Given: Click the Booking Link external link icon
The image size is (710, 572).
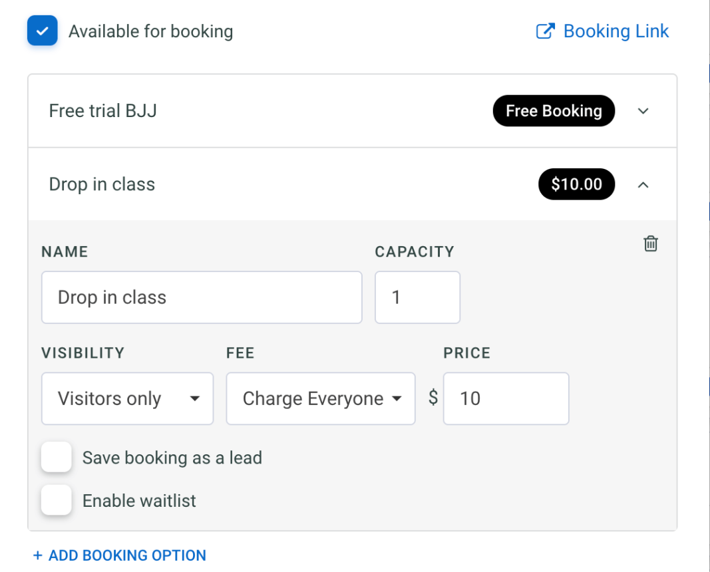Looking at the screenshot, I should pos(546,31).
